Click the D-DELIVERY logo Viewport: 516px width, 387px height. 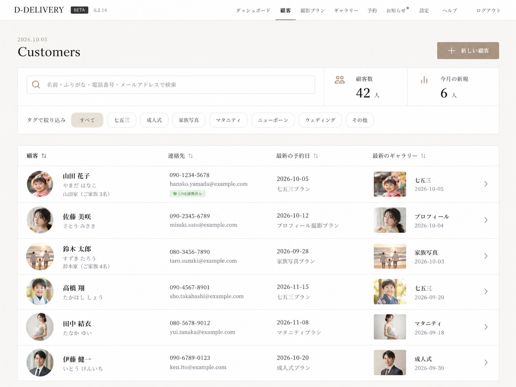point(39,10)
